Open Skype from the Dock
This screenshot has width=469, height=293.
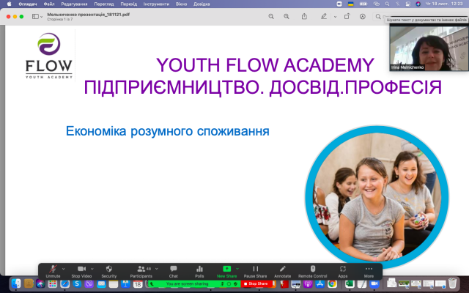point(77,283)
